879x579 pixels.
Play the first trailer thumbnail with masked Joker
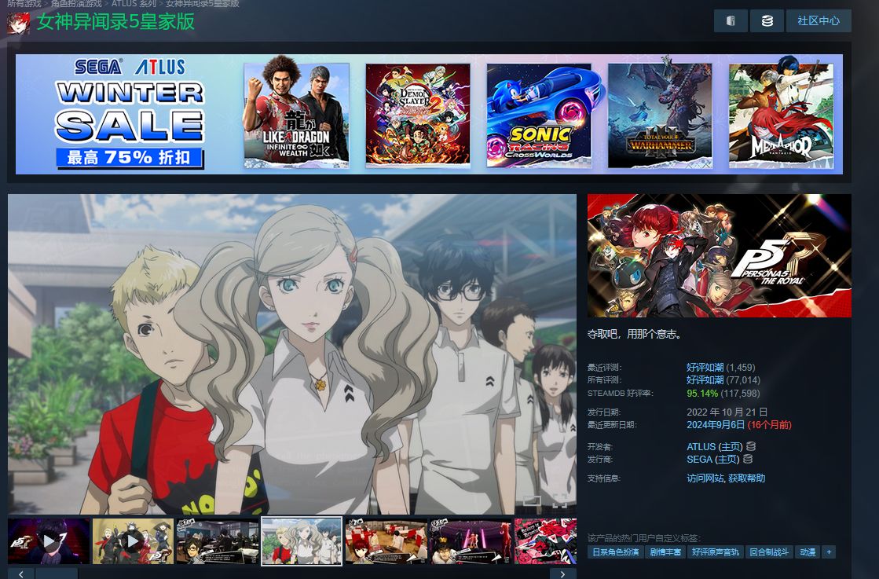click(49, 541)
